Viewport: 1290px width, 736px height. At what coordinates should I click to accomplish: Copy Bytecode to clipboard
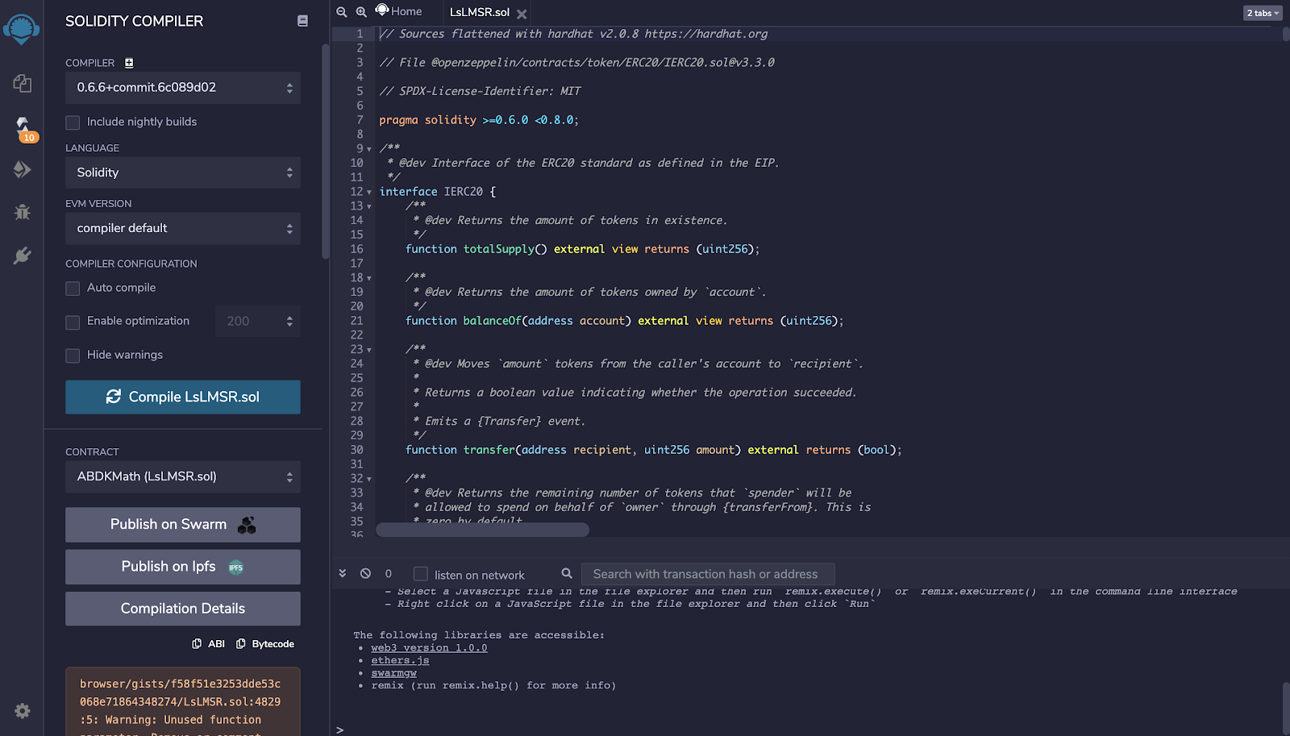(x=264, y=644)
